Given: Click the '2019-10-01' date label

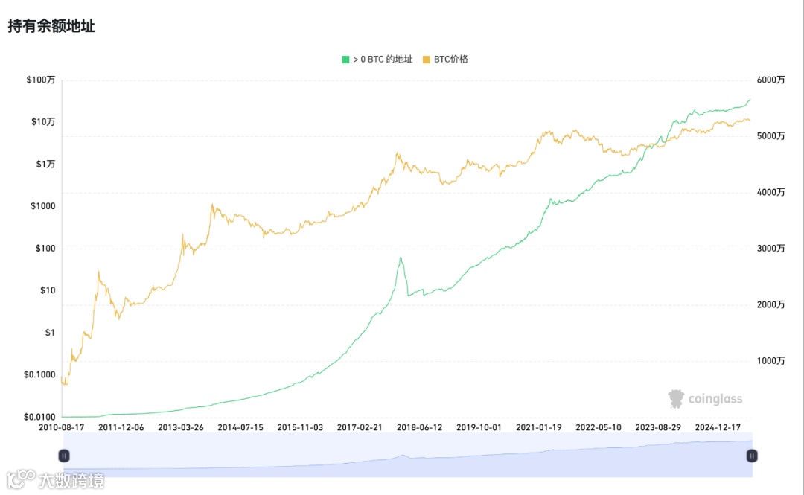Looking at the screenshot, I should point(479,427).
